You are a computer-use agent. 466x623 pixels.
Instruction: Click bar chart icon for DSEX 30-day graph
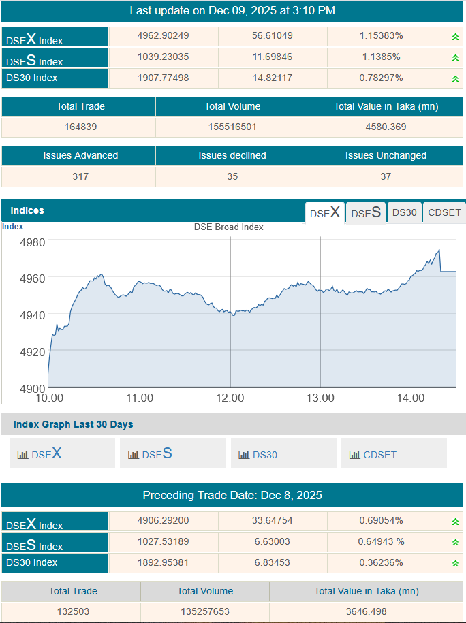pyautogui.click(x=22, y=454)
